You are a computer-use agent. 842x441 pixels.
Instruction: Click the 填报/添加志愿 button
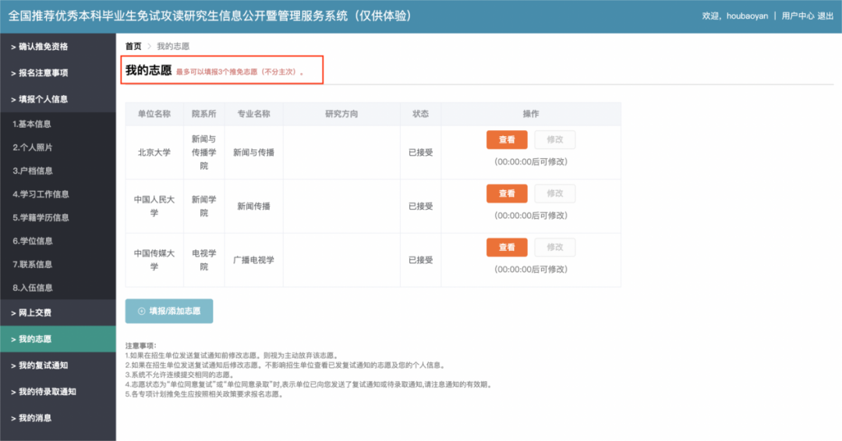pos(169,311)
